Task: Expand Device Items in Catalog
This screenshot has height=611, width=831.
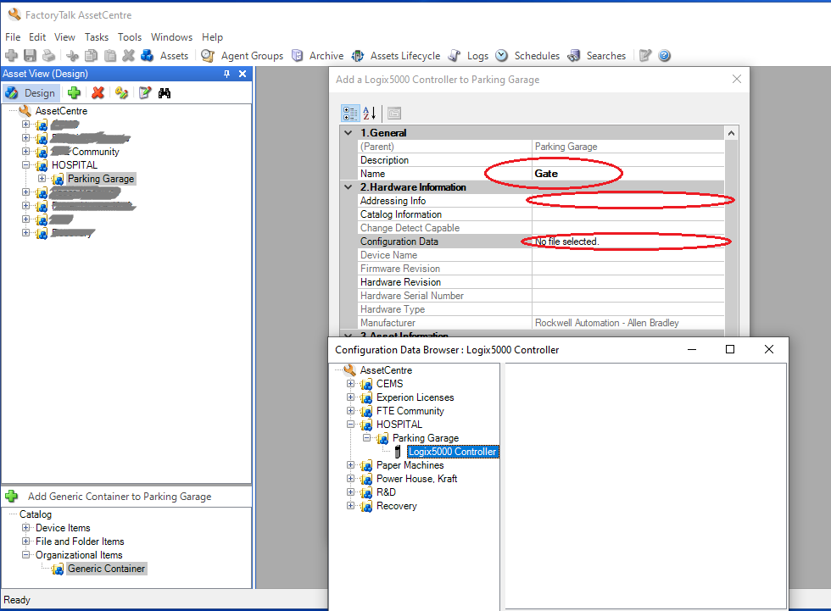Action: point(25,527)
